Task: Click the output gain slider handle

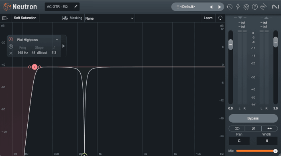Action: pyautogui.click(x=276, y=42)
